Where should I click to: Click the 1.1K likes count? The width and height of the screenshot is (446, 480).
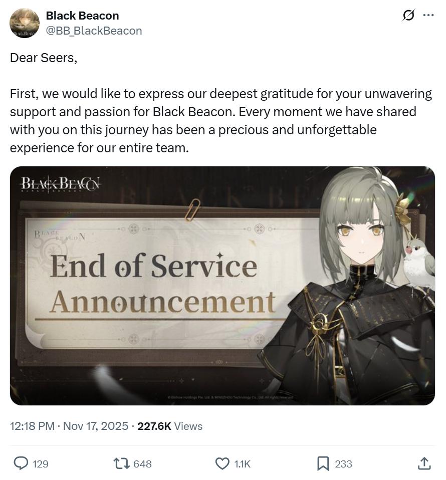coord(242,464)
